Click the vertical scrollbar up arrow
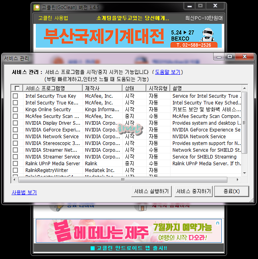Screen dimensions: 258x259 244,88
